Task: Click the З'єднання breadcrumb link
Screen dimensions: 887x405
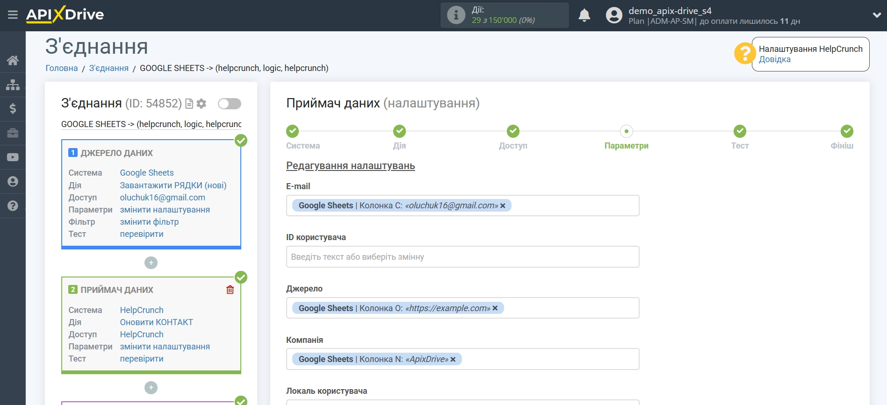Action: [x=108, y=68]
